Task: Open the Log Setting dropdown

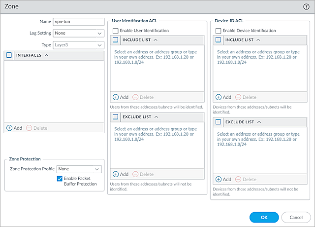Action: pyautogui.click(x=78, y=33)
